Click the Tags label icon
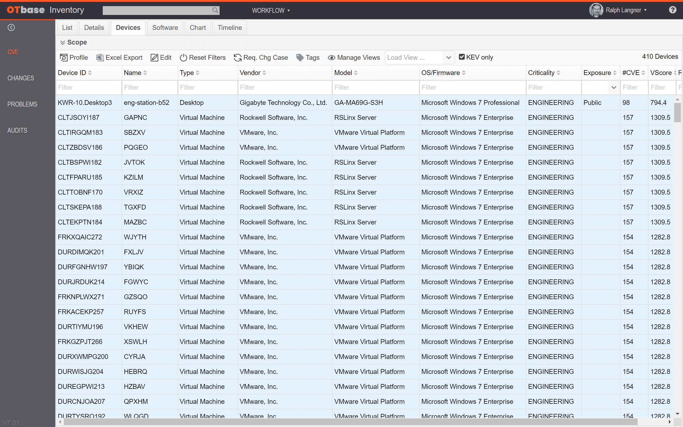Screen dimensions: 683x427 pyautogui.click(x=300, y=58)
